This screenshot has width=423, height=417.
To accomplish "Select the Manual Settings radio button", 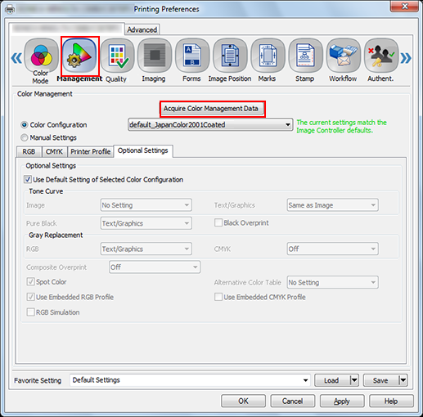I will pos(25,137).
